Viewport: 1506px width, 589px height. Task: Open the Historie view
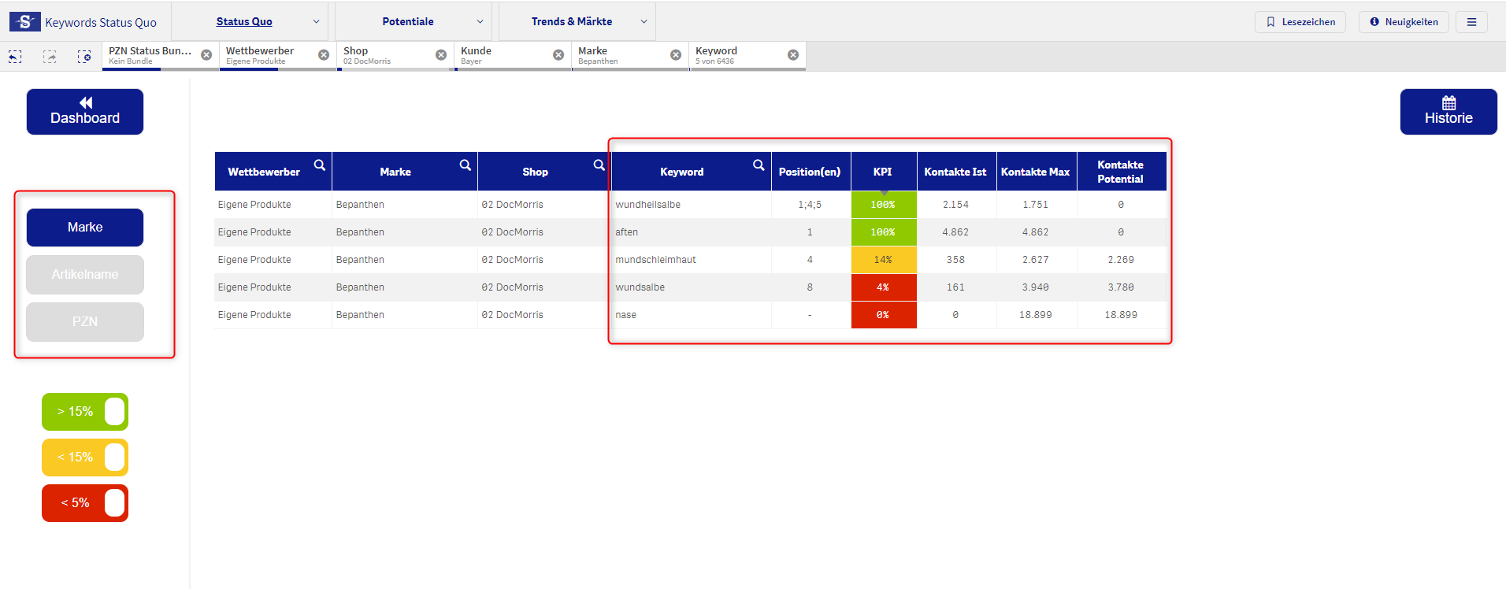coord(1448,112)
